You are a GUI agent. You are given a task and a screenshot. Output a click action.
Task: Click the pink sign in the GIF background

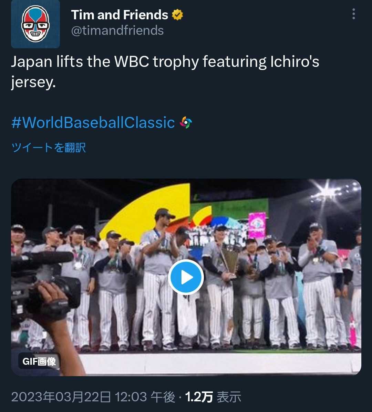click(257, 225)
